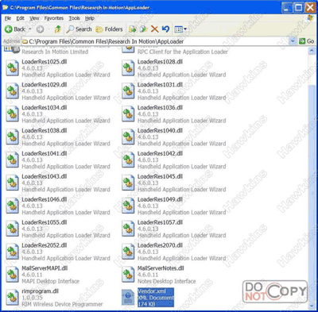
Task: Expand the Address bar dropdown arrow
Action: tap(293, 41)
